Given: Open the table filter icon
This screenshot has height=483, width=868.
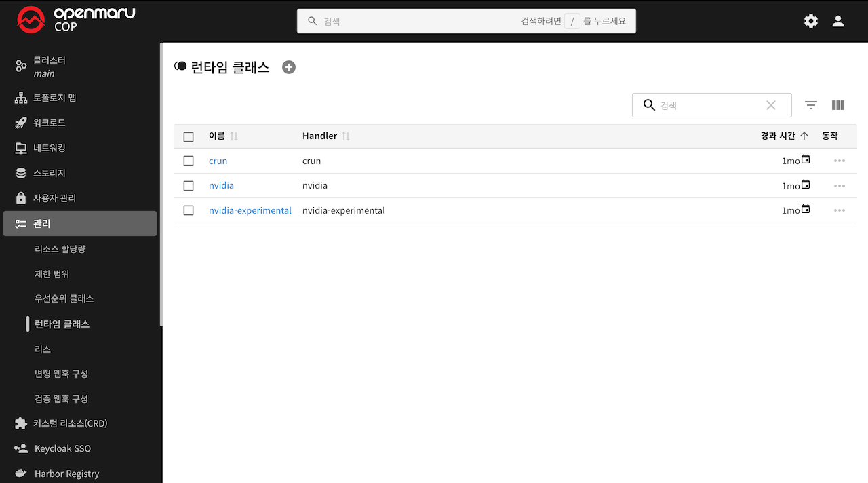Looking at the screenshot, I should point(811,105).
